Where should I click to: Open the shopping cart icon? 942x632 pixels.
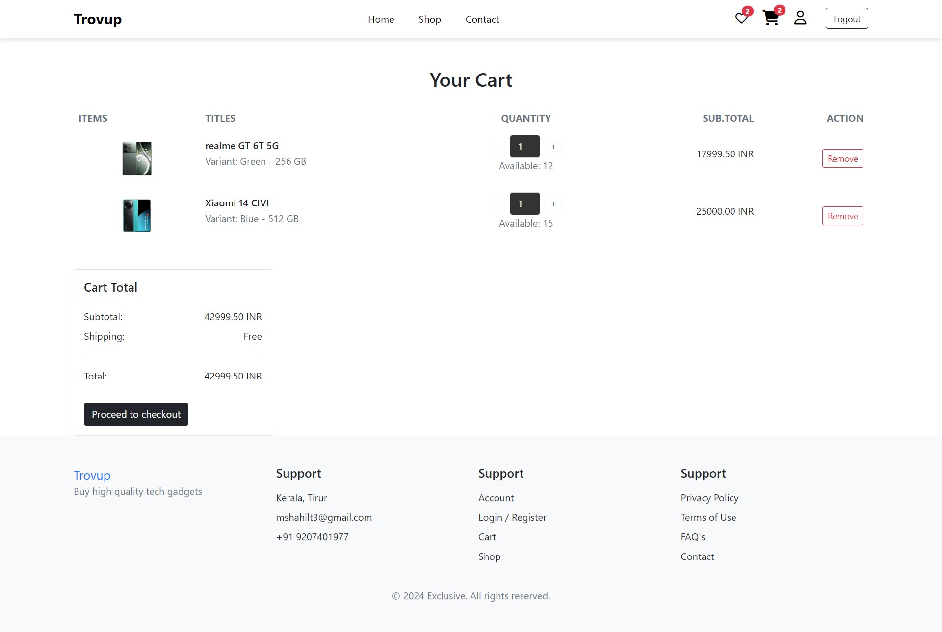pyautogui.click(x=771, y=19)
